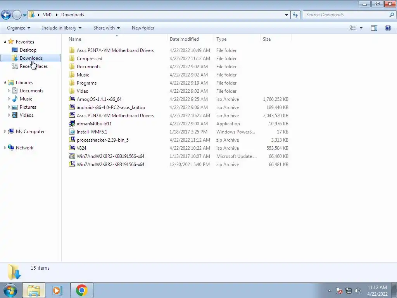Click the Videos library icon

tap(15, 115)
